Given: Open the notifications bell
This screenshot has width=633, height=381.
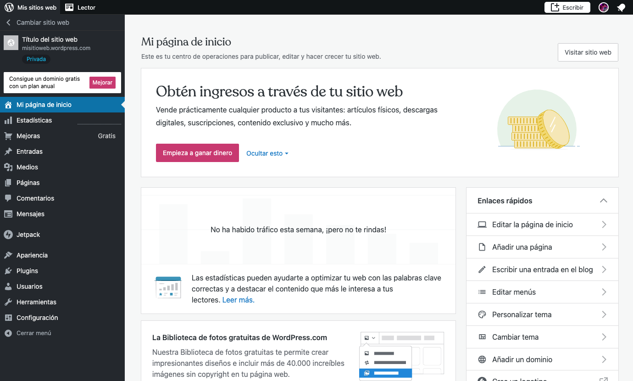Looking at the screenshot, I should click(622, 7).
